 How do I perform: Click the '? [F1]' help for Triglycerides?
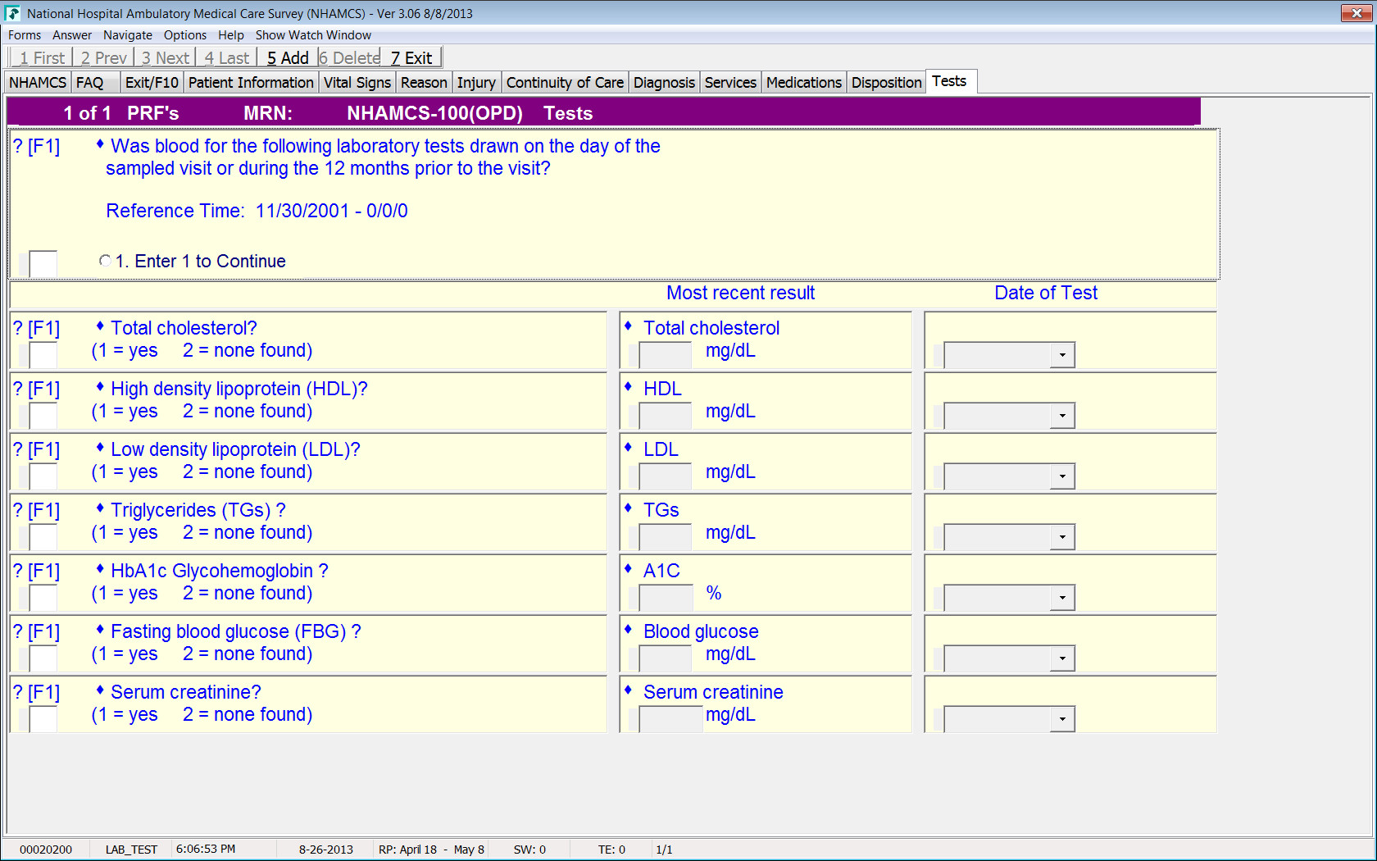[x=37, y=510]
